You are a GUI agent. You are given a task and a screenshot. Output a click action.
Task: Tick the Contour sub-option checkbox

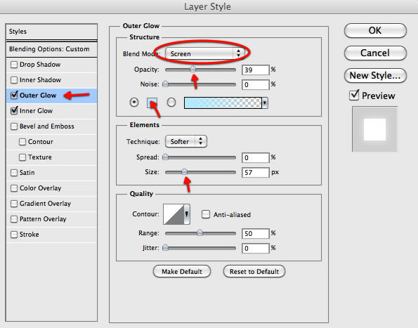22,142
